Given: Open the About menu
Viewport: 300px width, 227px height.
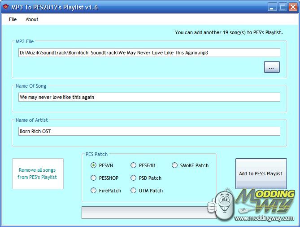Looking at the screenshot, I should (x=32, y=19).
